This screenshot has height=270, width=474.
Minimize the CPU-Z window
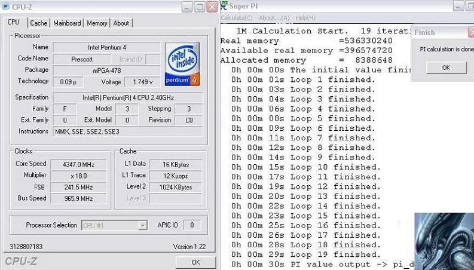pos(186,7)
